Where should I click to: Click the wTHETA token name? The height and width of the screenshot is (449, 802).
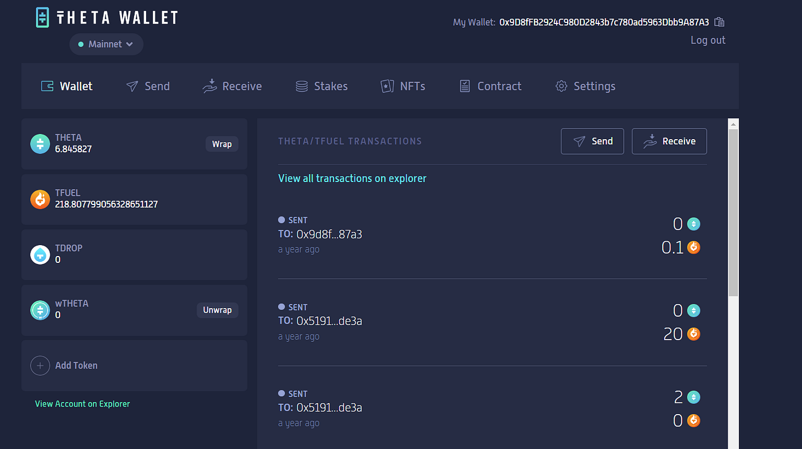(72, 304)
